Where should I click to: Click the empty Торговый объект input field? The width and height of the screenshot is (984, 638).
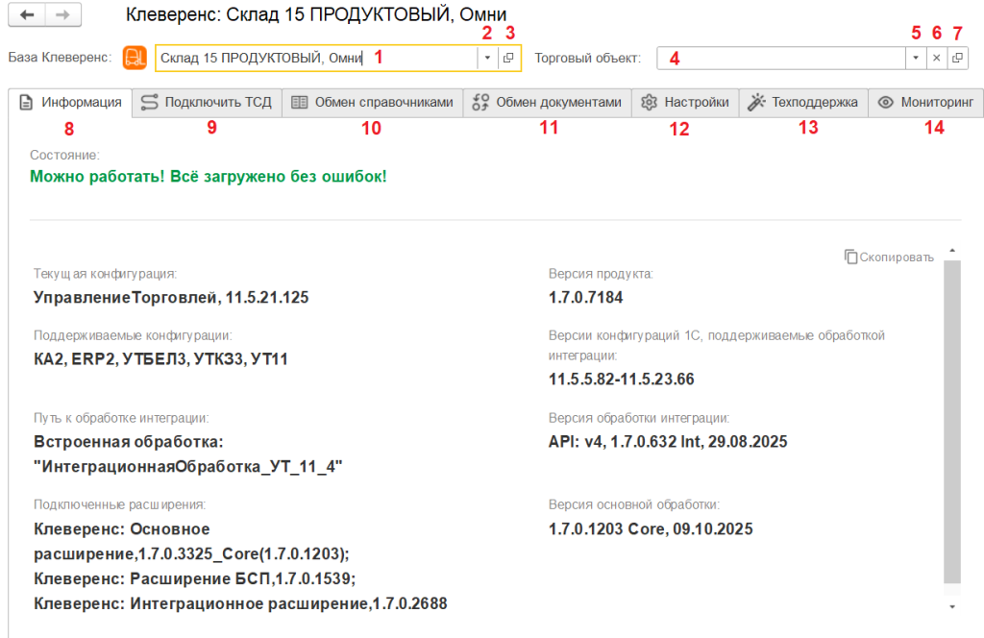pyautogui.click(x=780, y=58)
